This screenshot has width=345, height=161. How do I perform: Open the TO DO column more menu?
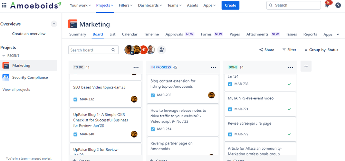pos(136,67)
